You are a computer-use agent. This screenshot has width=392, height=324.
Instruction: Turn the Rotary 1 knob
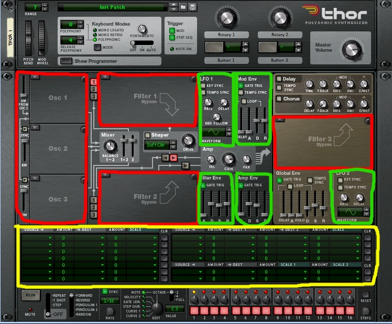(227, 18)
